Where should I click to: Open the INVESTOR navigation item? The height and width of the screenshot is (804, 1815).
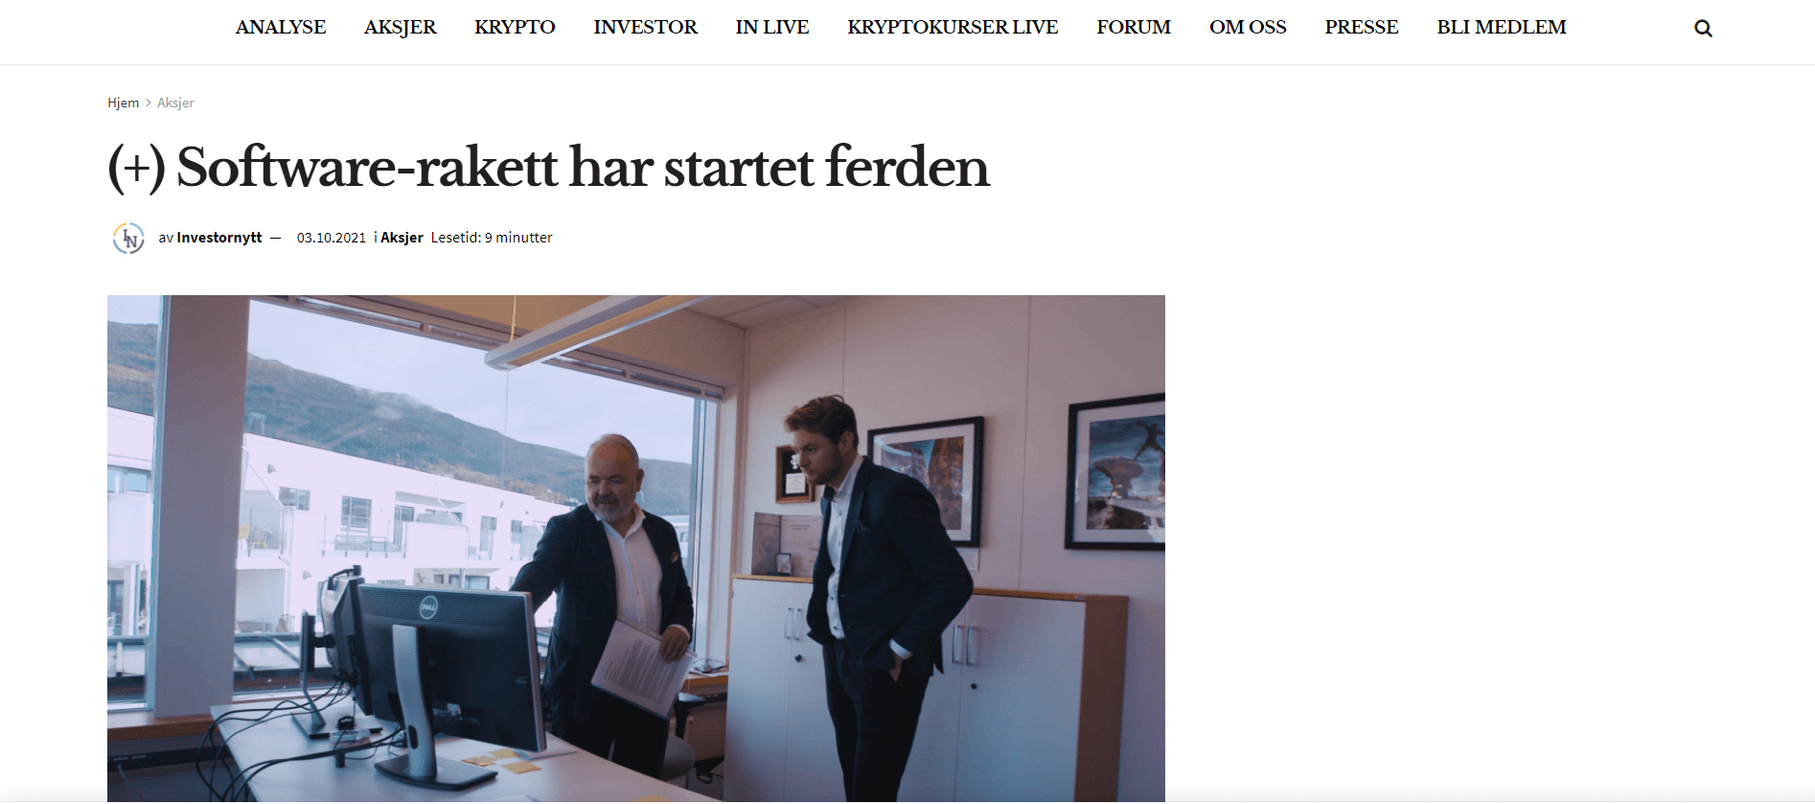point(646,27)
